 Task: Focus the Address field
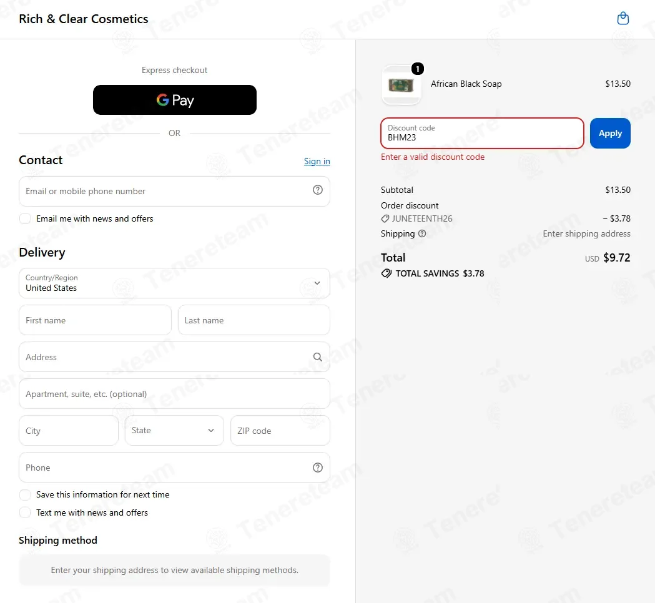(x=174, y=357)
